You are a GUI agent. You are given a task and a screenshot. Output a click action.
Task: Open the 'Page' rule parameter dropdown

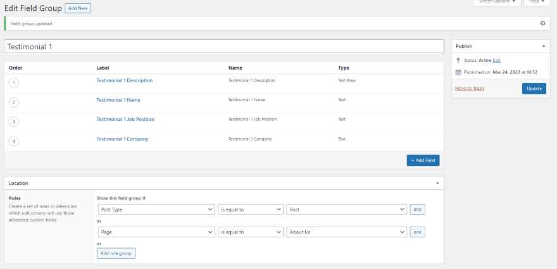point(156,232)
